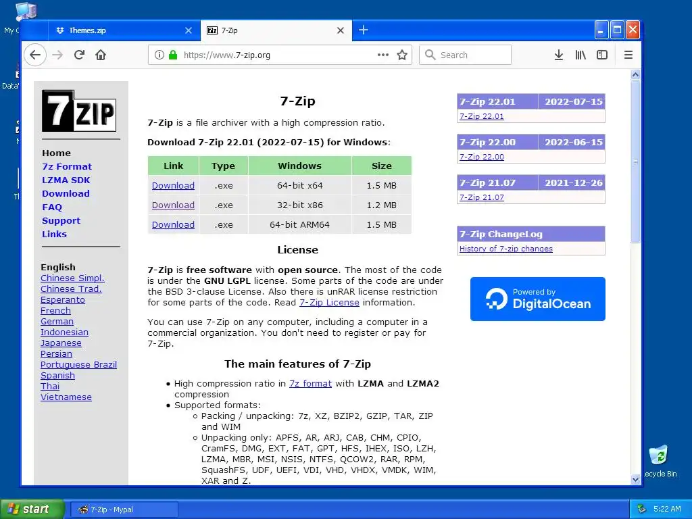Image resolution: width=692 pixels, height=519 pixels.
Task: Switch language to Portuguese Brazil
Action: pyautogui.click(x=78, y=364)
